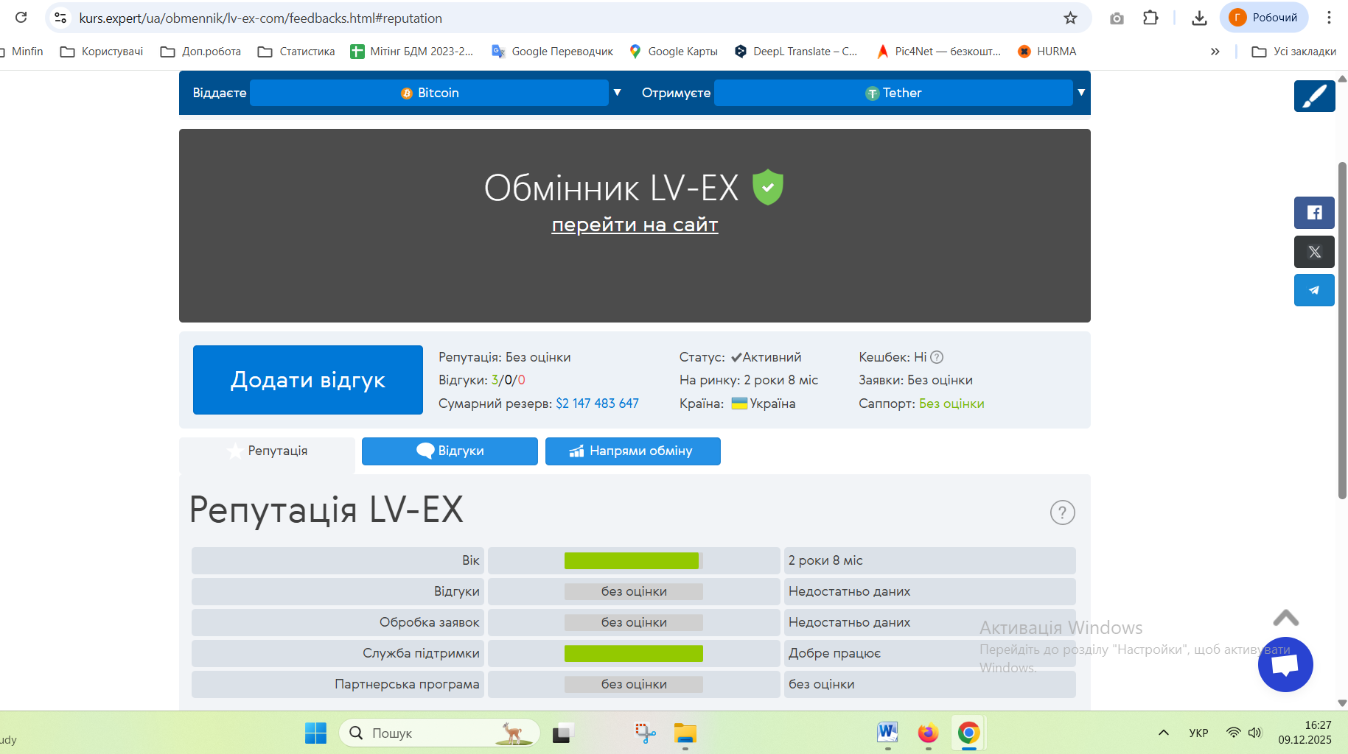
Task: Open the Chrome three-dot menu
Action: 1329,18
